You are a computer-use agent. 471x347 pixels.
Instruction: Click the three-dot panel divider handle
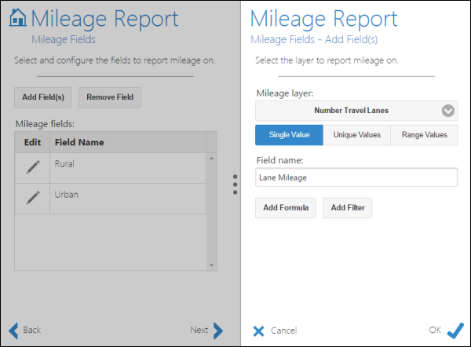tap(235, 184)
